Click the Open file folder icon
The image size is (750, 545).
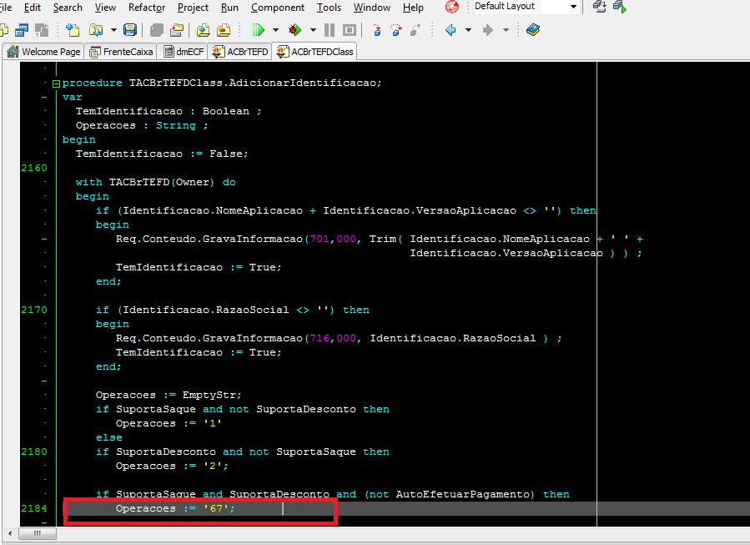96,30
